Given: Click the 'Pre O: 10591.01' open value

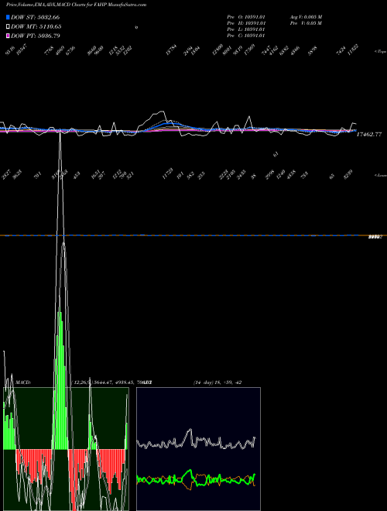Looking at the screenshot, I should coord(247,17).
